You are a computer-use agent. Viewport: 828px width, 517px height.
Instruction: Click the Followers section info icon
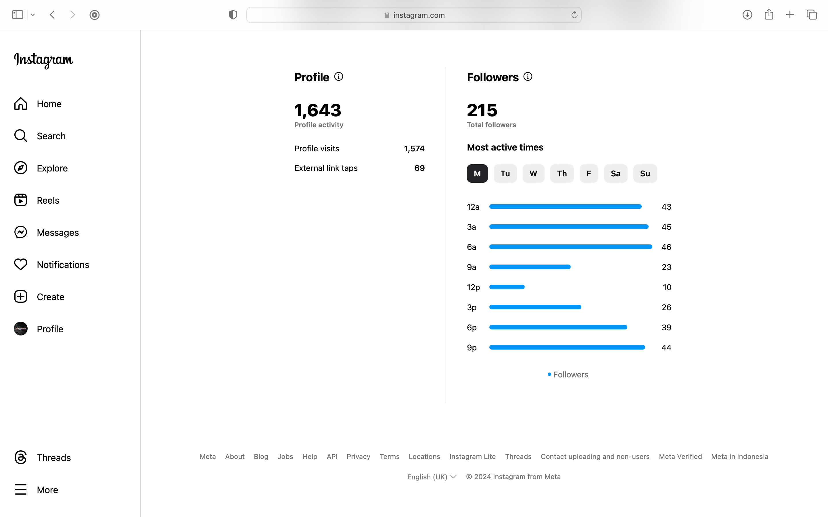(528, 77)
